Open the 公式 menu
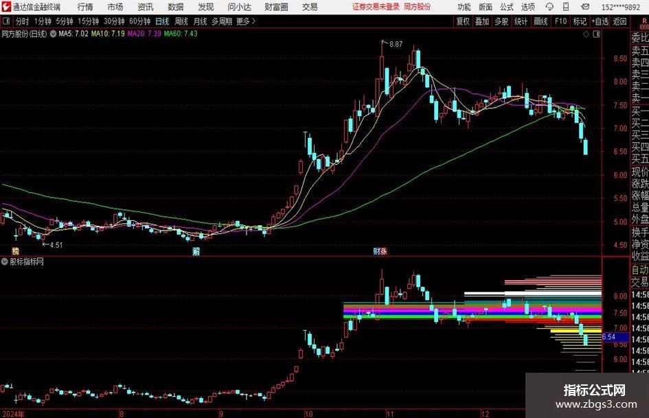Viewport: 649px width, 418px height. coord(507,7)
